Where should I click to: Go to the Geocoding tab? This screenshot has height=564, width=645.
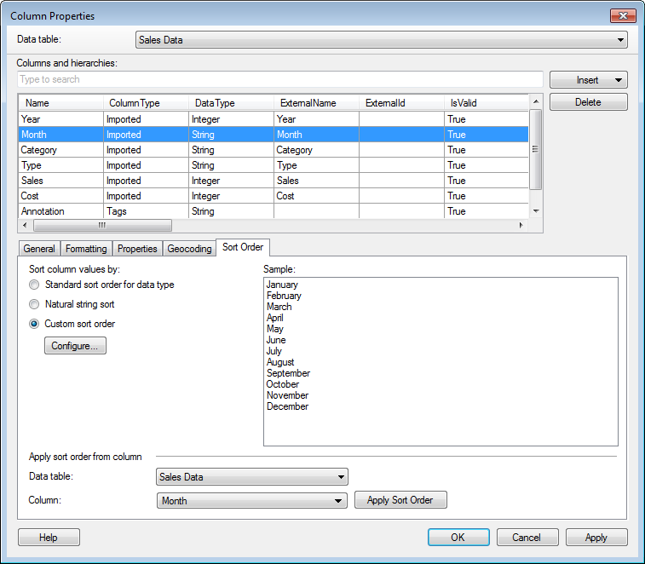click(189, 249)
